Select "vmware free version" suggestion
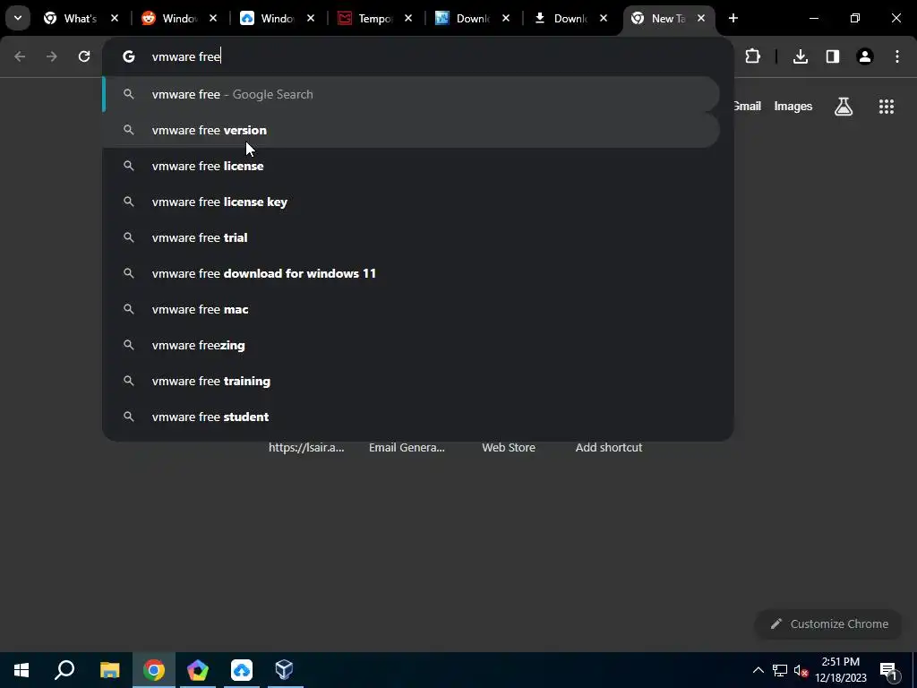The height and width of the screenshot is (688, 917). click(410, 130)
